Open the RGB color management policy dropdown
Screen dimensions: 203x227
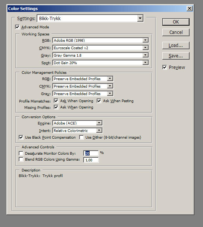point(83,79)
